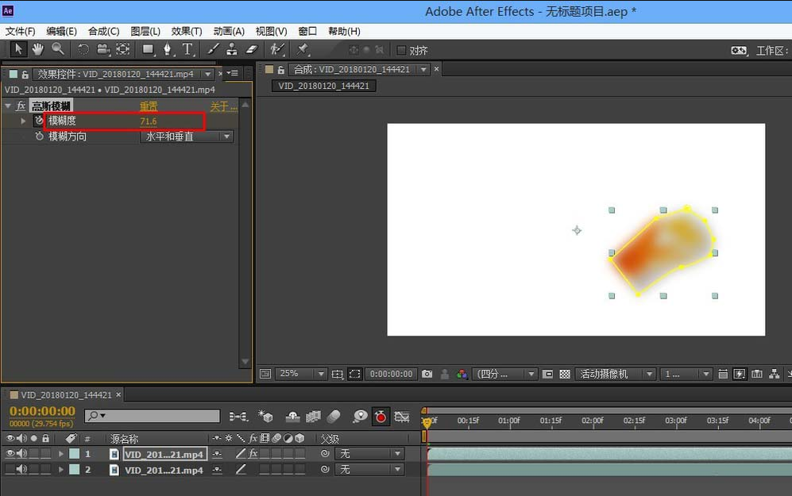Click the snapshot camera icon in viewer
Viewport: 792px width, 496px height.
click(x=427, y=374)
